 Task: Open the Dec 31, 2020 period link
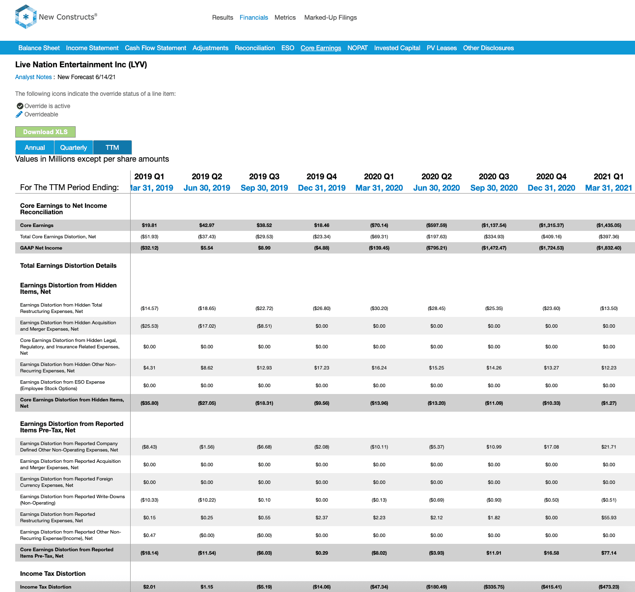click(x=552, y=188)
